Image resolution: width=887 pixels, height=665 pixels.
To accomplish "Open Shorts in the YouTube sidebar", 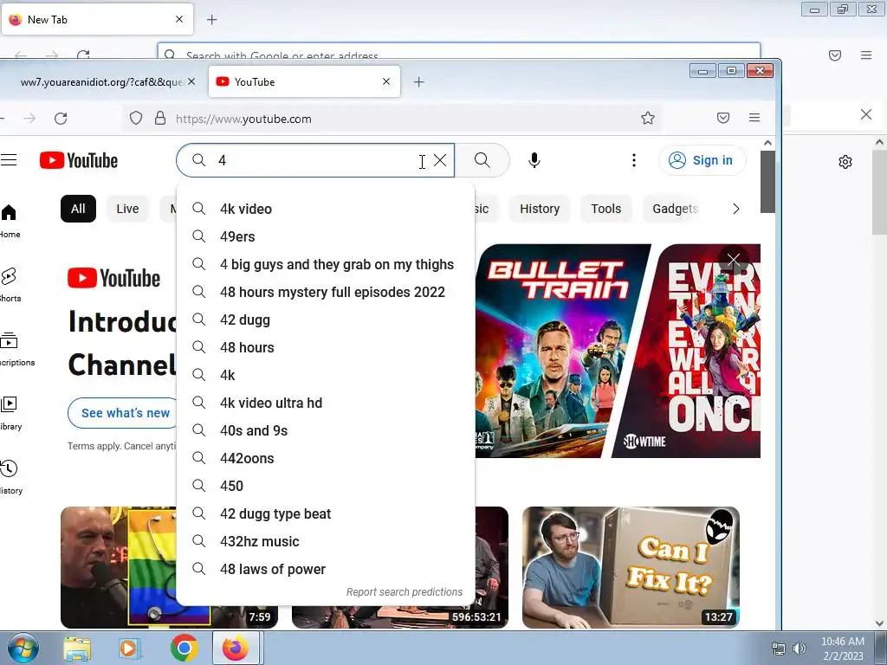I will point(9,285).
